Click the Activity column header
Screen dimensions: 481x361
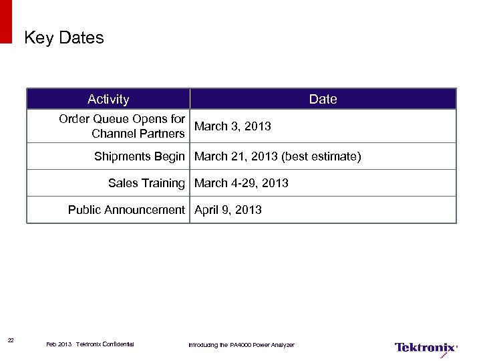click(108, 99)
